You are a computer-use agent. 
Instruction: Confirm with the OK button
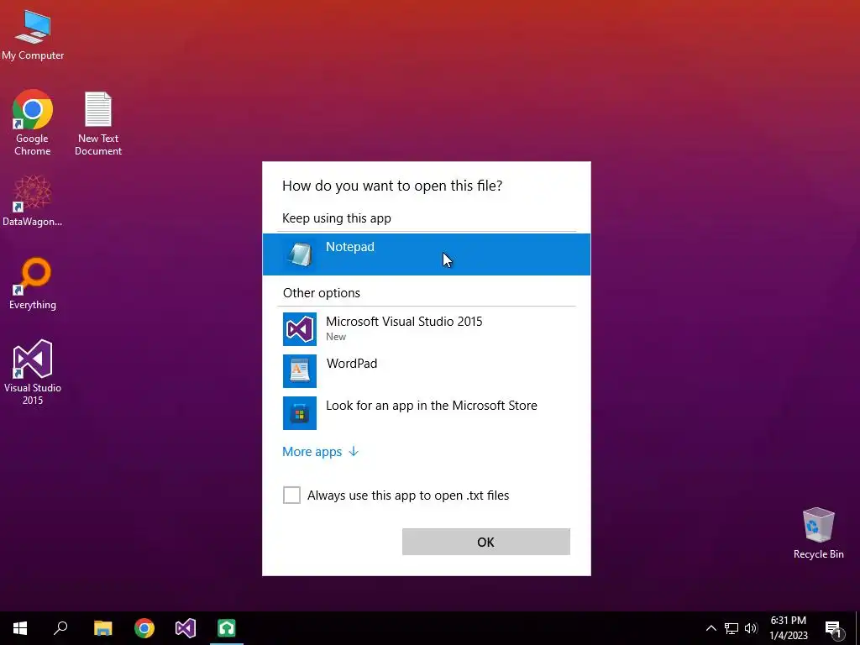coord(486,542)
